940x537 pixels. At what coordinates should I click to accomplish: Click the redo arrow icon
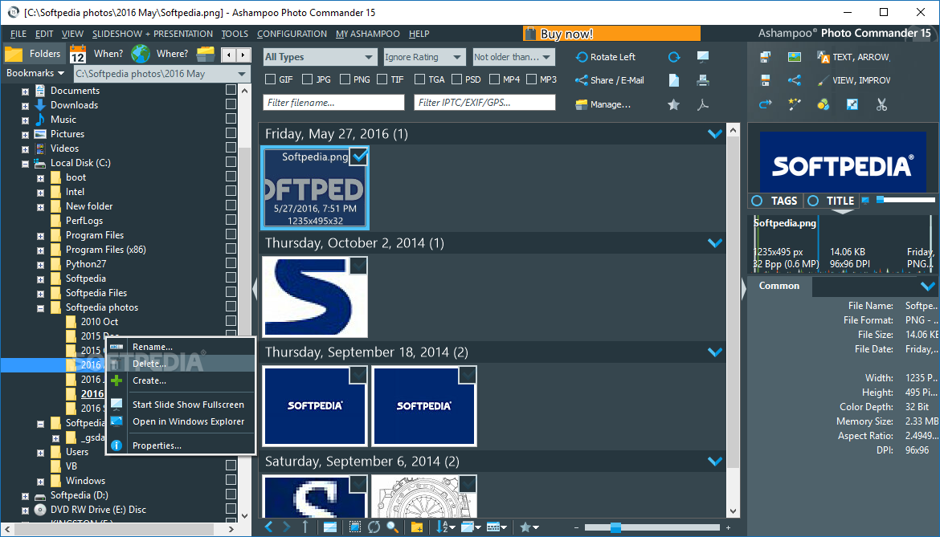765,105
